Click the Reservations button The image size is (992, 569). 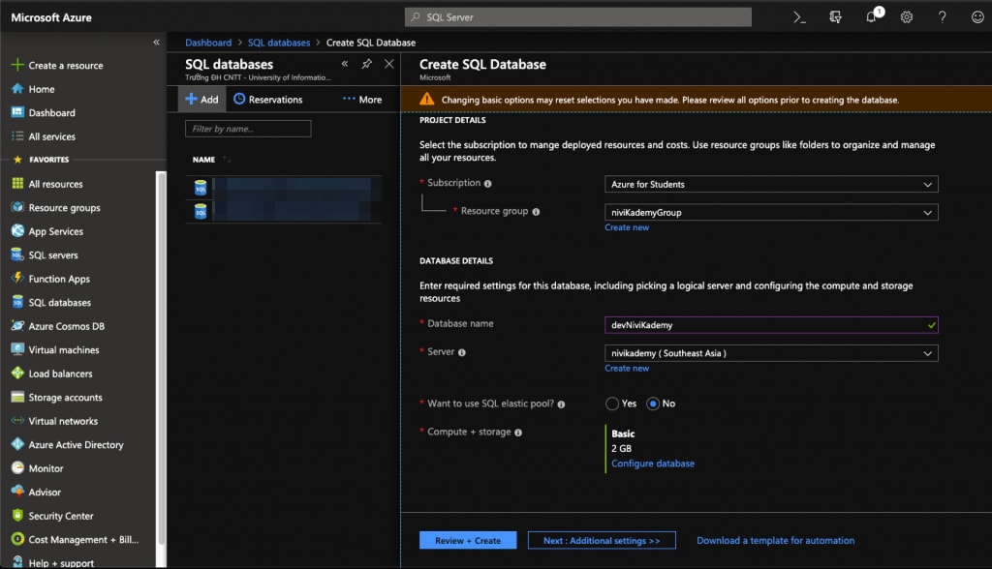(x=268, y=100)
